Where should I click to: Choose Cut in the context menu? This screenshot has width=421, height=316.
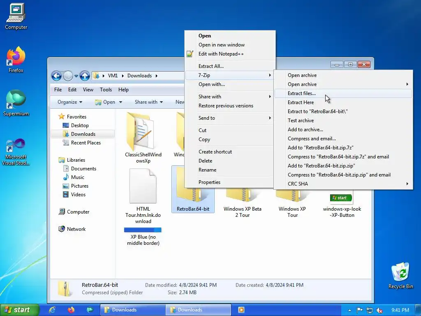pyautogui.click(x=230, y=130)
